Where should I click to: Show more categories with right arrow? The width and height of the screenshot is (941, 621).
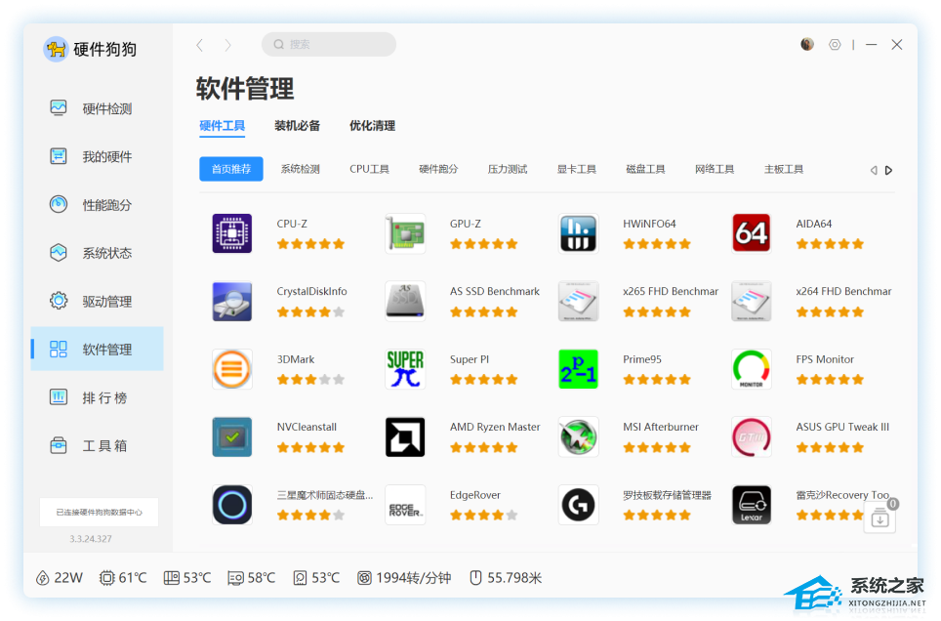pyautogui.click(x=889, y=171)
